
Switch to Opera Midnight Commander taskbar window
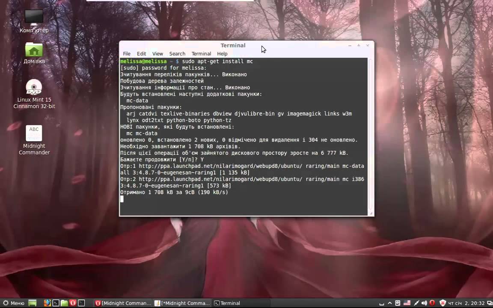123,303
